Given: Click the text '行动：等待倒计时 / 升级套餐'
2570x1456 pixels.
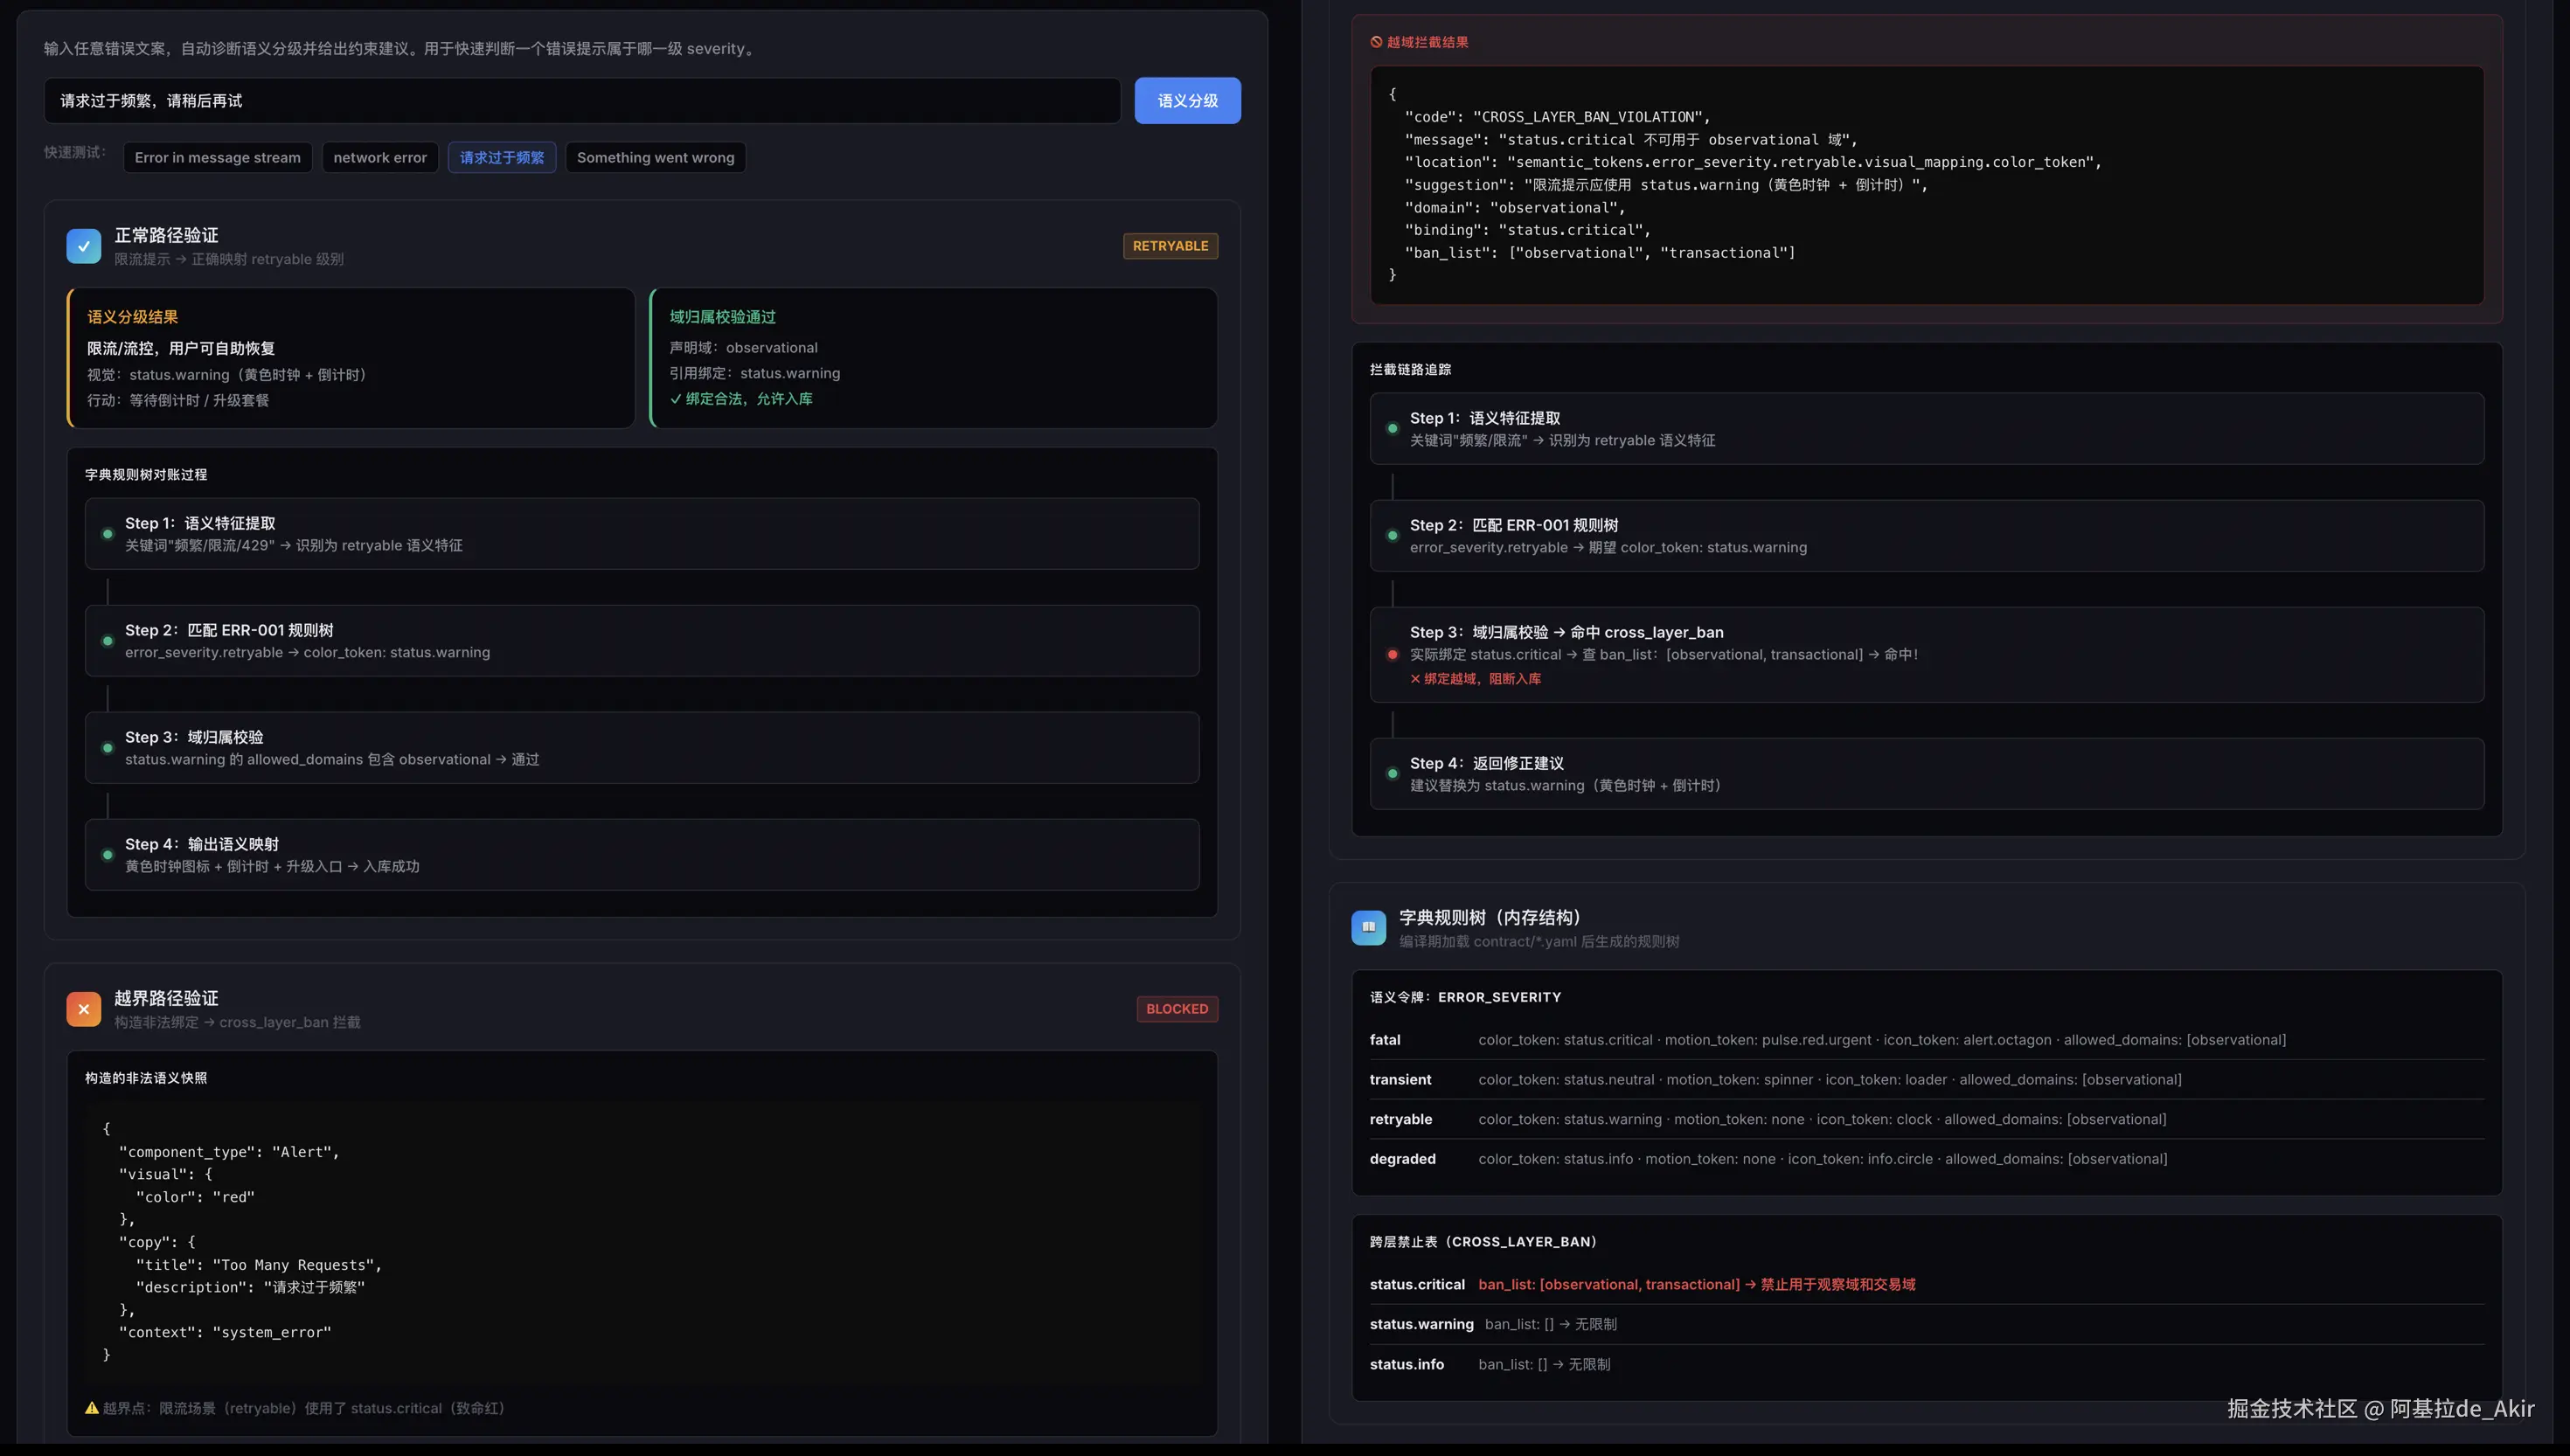Looking at the screenshot, I should pos(178,400).
